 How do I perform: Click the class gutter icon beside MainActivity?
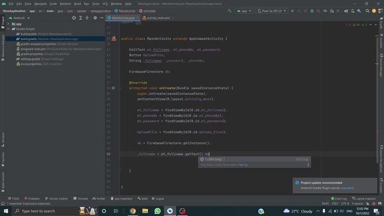coord(114,38)
